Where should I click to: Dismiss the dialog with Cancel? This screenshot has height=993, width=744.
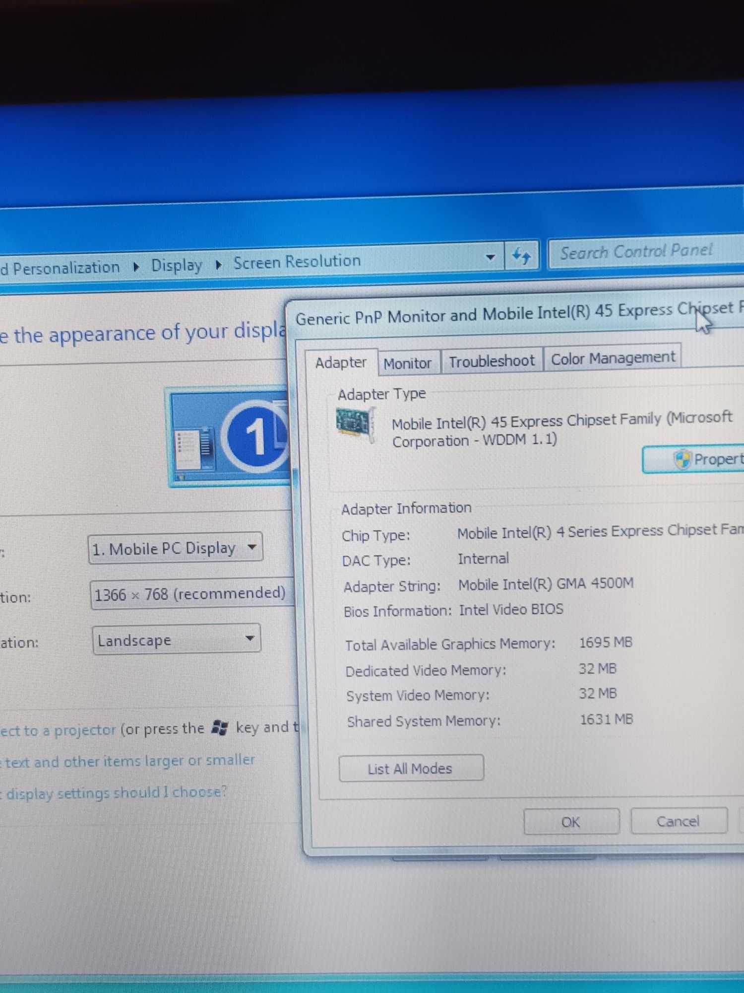pyautogui.click(x=679, y=821)
